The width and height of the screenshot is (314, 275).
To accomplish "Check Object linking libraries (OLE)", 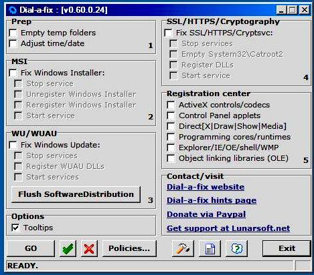I will point(171,158).
